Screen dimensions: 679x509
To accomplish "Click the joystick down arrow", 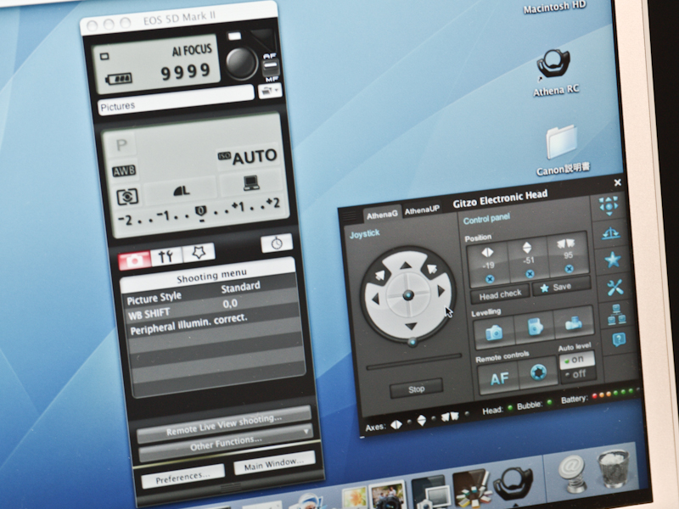I will (x=411, y=326).
